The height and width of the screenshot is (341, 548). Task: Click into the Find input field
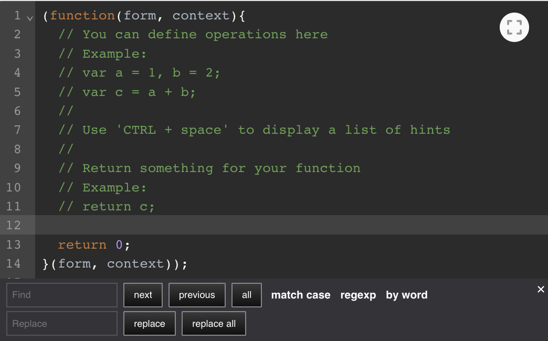coord(62,295)
